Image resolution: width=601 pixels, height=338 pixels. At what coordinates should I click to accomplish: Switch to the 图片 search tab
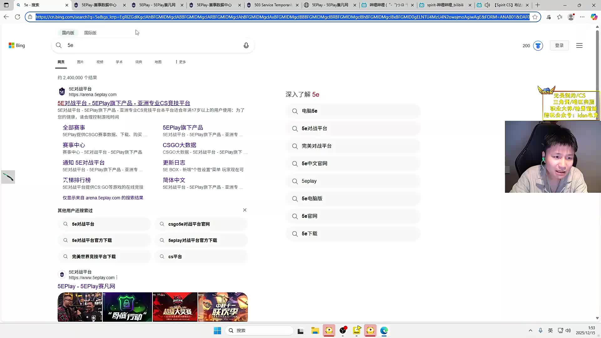point(80,62)
